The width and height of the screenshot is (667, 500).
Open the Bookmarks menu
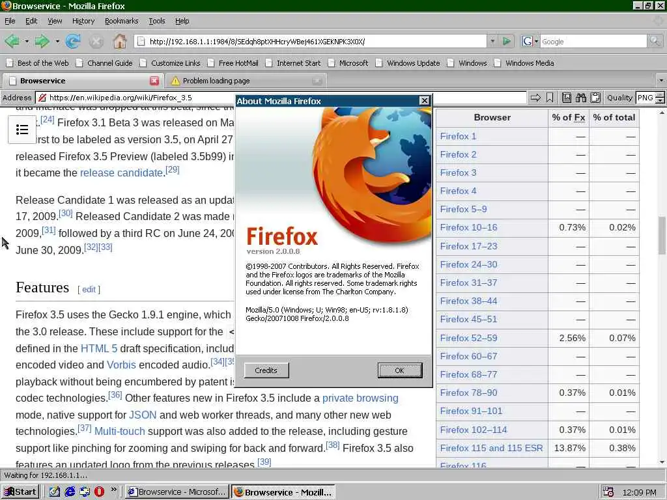pos(121,21)
